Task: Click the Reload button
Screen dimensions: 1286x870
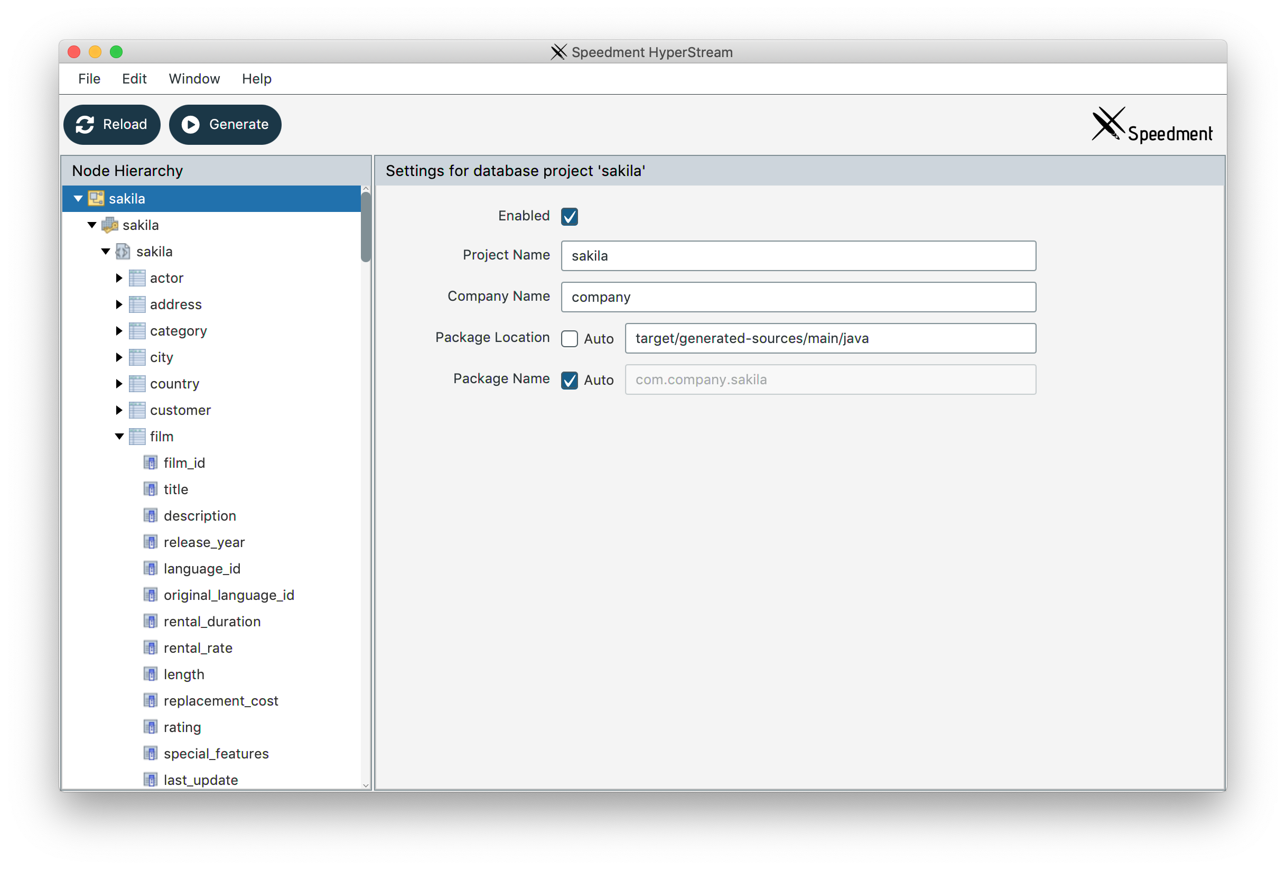Action: pyautogui.click(x=111, y=123)
